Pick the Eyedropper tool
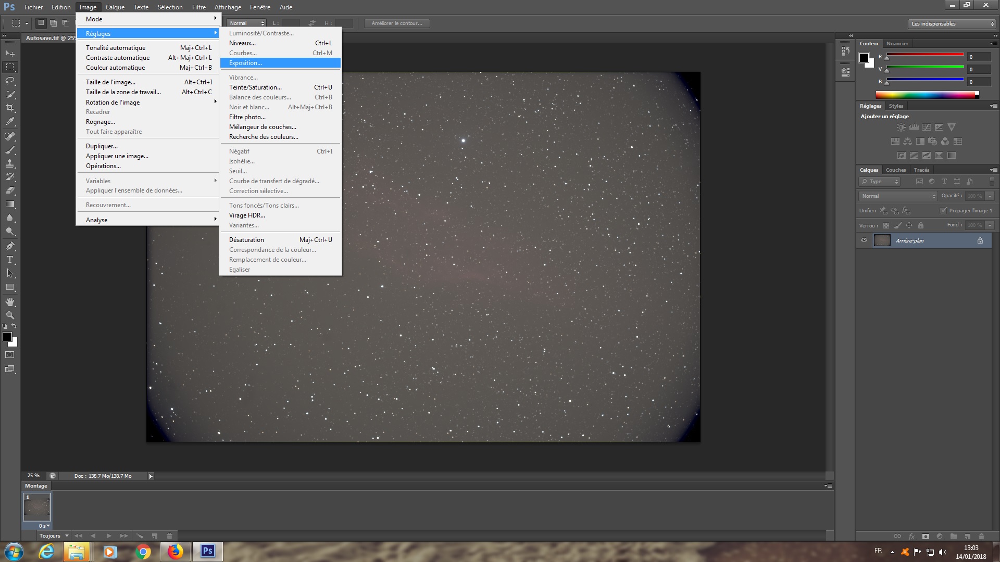The height and width of the screenshot is (562, 1000). pos(10,122)
